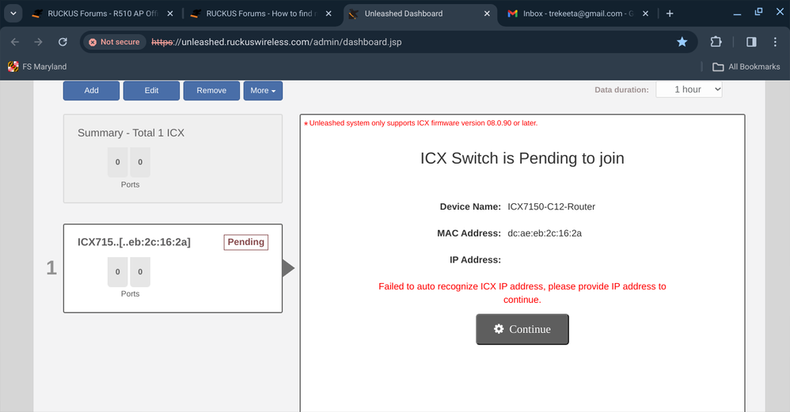This screenshot has width=790, height=412.
Task: Click the Edit button
Action: (151, 91)
